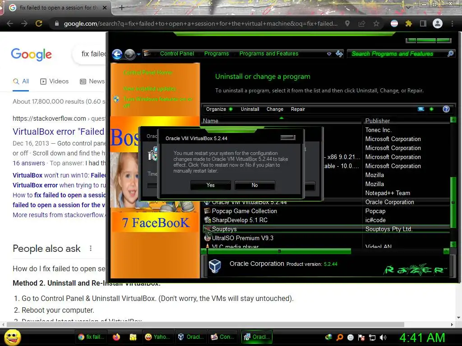Image resolution: width=462 pixels, height=346 pixels.
Task: Click the Notepad++ Team publisher cell
Action: click(x=388, y=193)
